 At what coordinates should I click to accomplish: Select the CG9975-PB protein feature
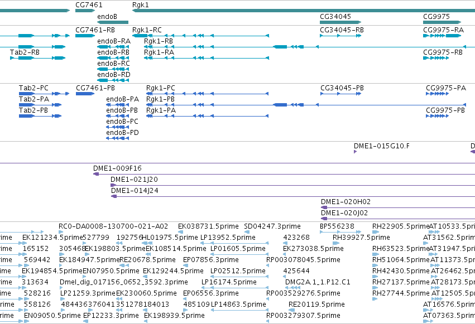coord(437,116)
